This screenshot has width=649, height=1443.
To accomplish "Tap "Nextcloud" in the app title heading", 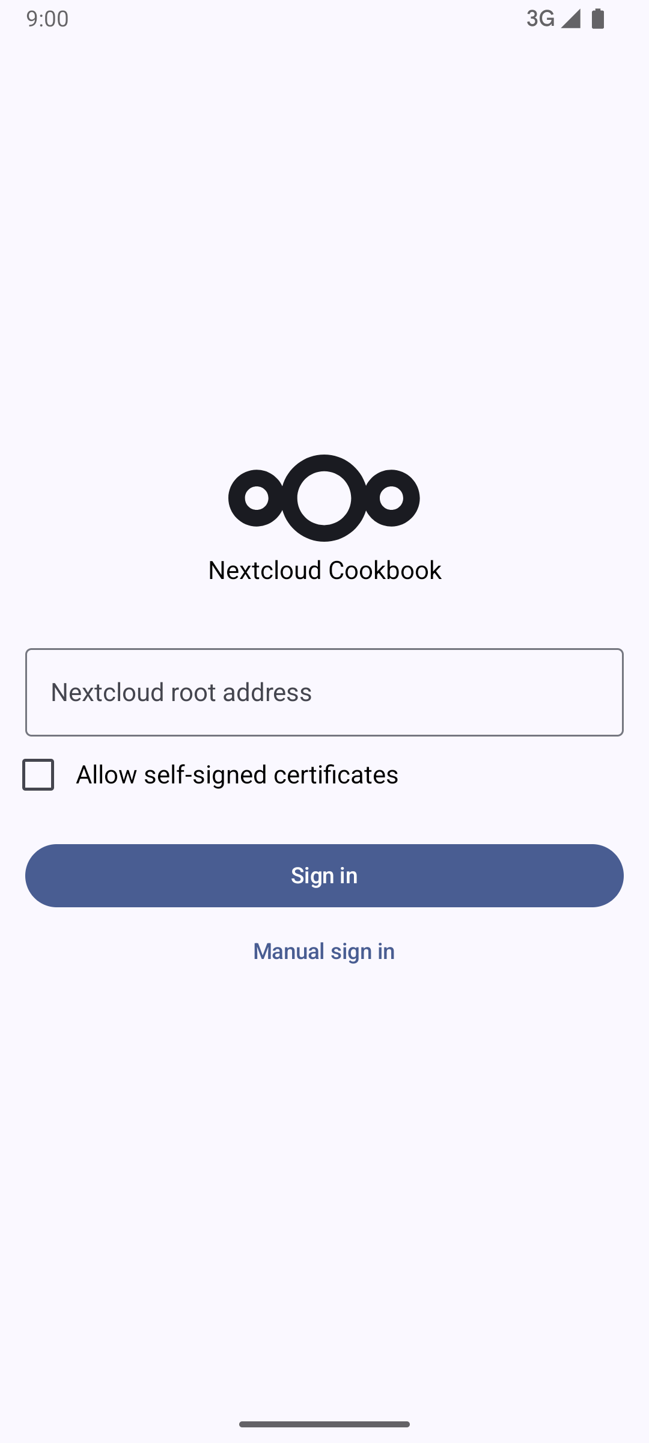I will pos(265,570).
